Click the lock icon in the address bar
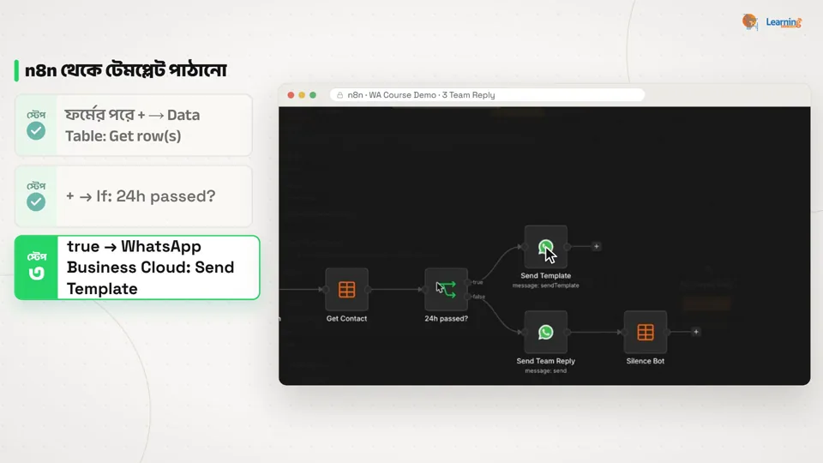Screen dimensions: 823x463 tap(339, 95)
